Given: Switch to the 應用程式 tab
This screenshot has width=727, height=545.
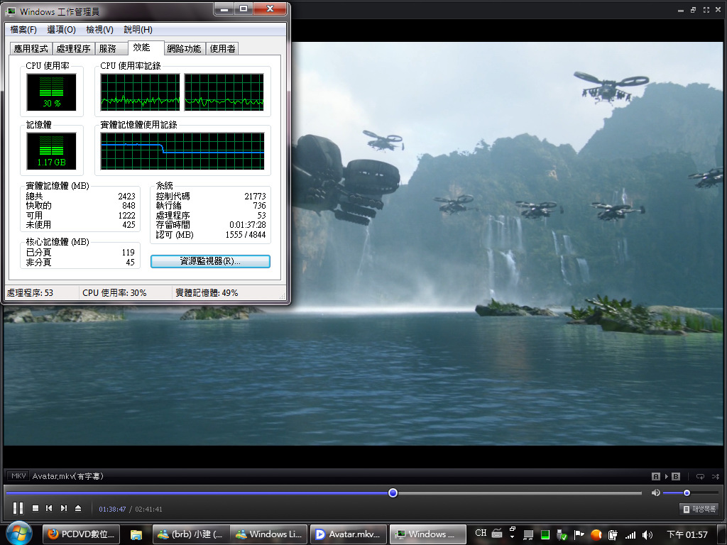Looking at the screenshot, I should (x=31, y=49).
